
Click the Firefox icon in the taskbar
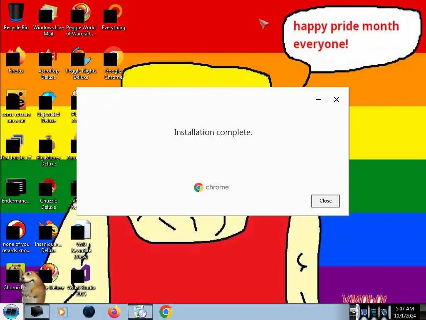click(114, 312)
